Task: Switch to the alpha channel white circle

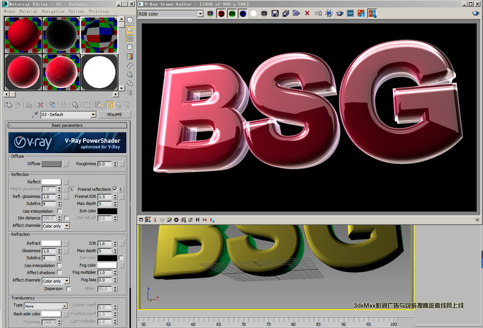Action: (254, 14)
